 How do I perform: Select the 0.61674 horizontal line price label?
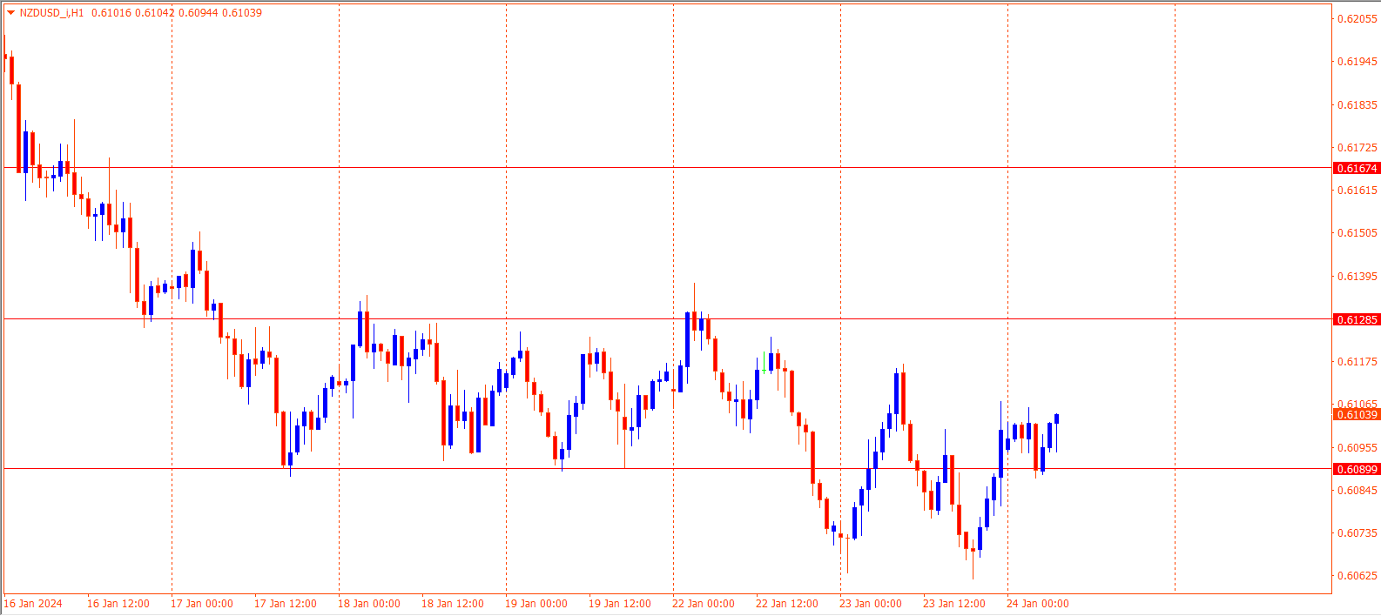1357,168
